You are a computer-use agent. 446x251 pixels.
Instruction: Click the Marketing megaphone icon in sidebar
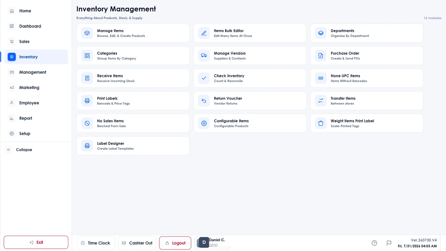point(12,88)
